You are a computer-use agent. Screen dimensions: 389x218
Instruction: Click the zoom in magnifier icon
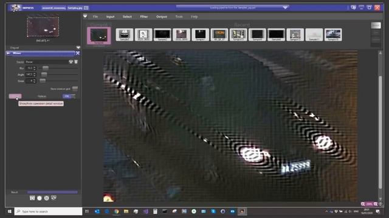point(376,204)
